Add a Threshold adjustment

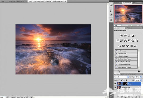coord(127,46)
